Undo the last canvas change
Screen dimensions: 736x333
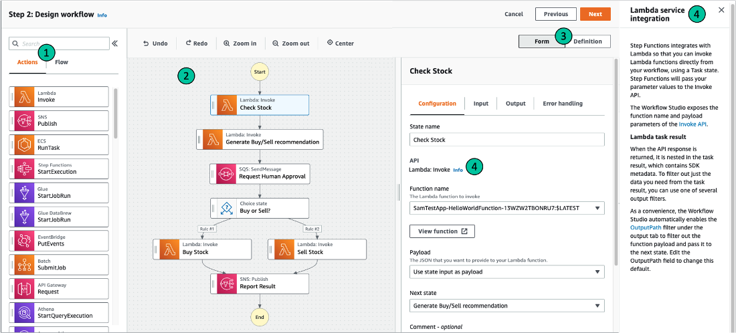click(x=155, y=43)
